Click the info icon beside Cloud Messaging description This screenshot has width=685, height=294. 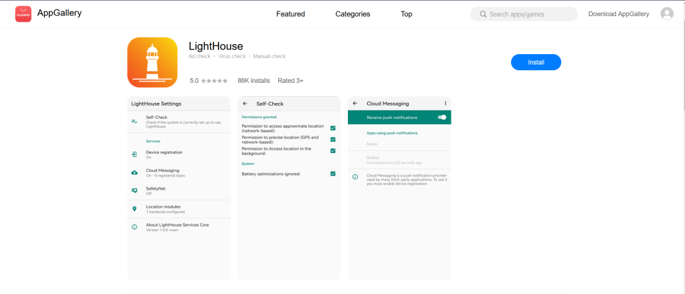point(355,176)
